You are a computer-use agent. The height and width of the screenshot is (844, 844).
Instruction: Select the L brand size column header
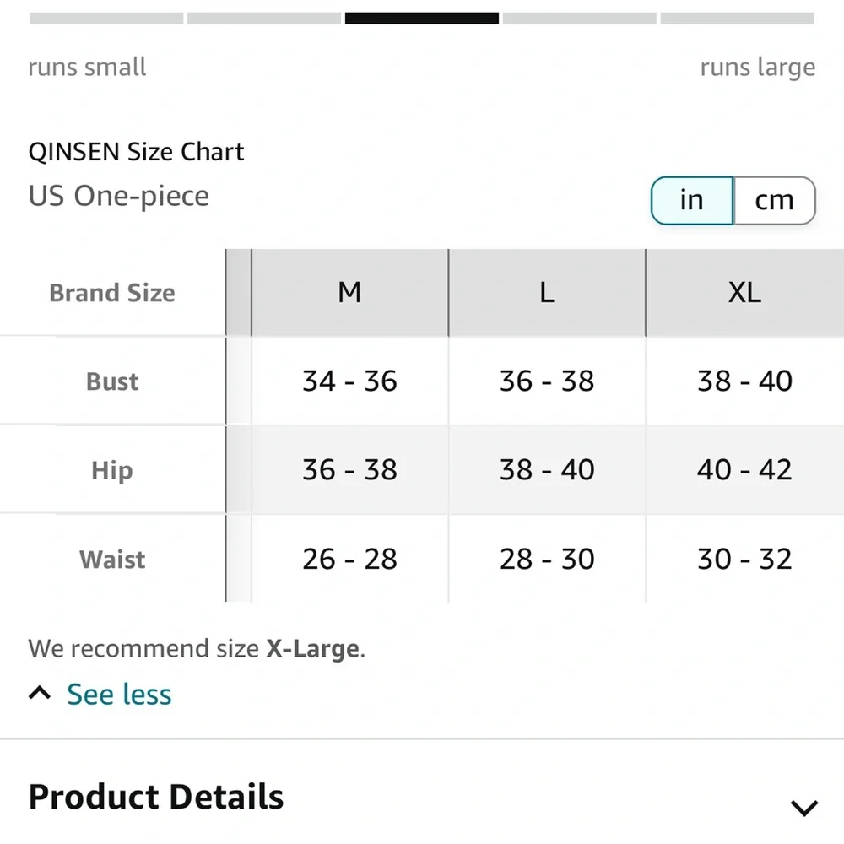[x=547, y=293]
